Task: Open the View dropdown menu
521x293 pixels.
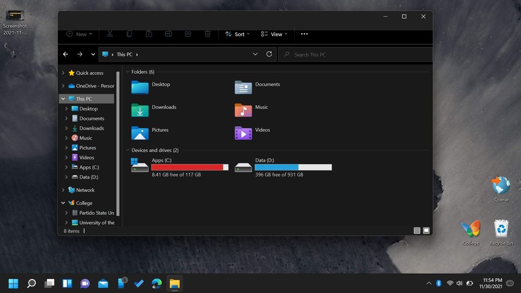Action: pyautogui.click(x=274, y=34)
